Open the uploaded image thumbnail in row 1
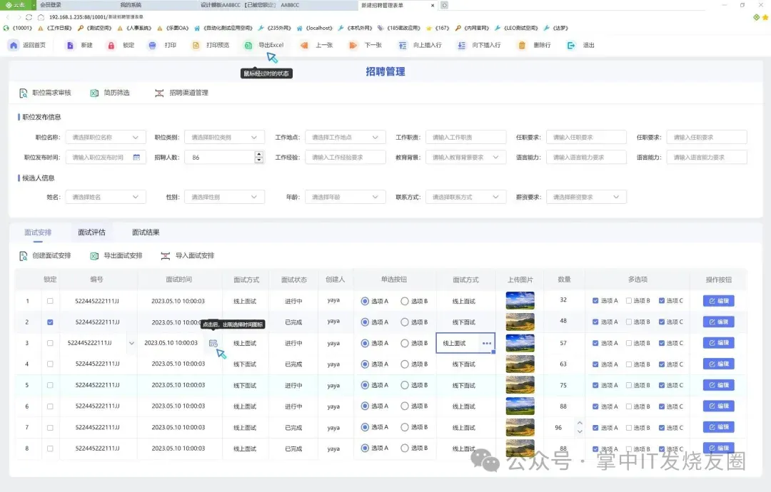This screenshot has width=771, height=492. click(520, 300)
